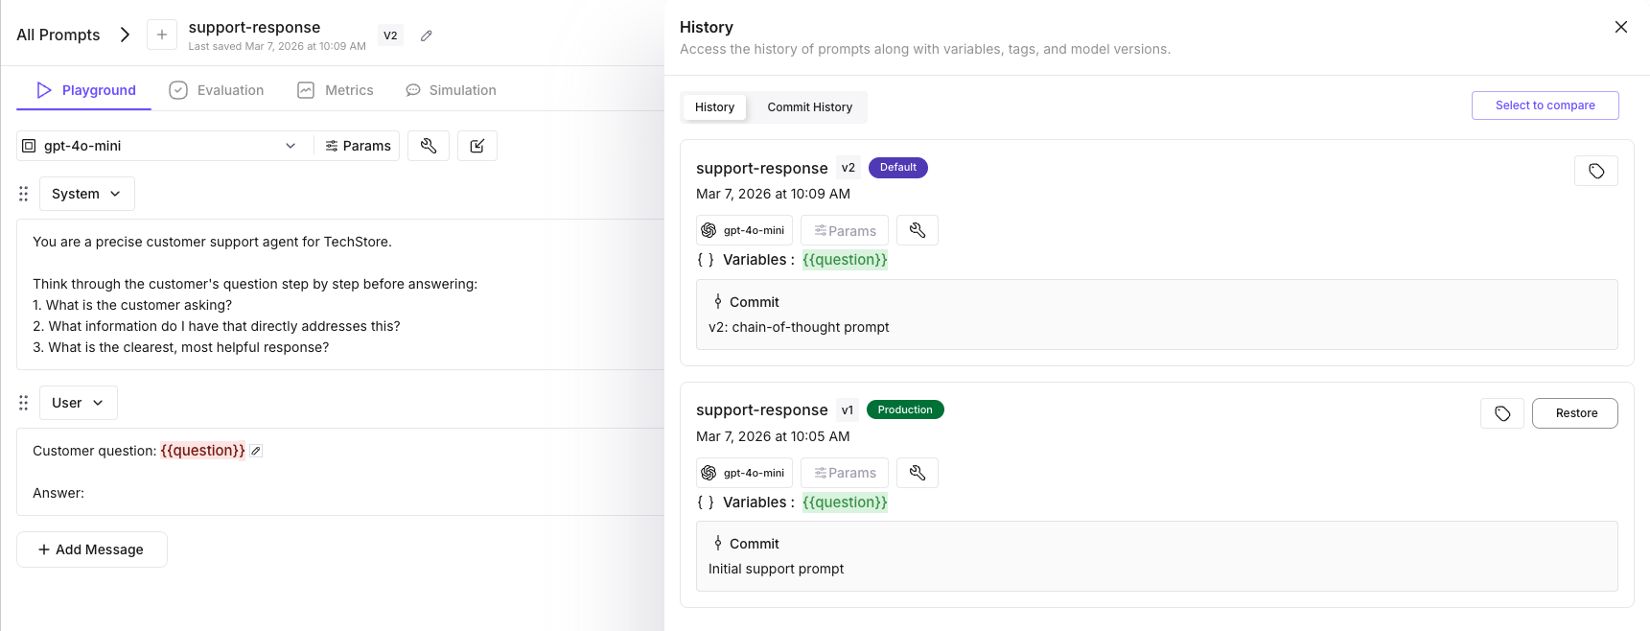This screenshot has height=631, width=1650.
Task: Click wrench icon in v2 history entry
Action: coord(917,230)
